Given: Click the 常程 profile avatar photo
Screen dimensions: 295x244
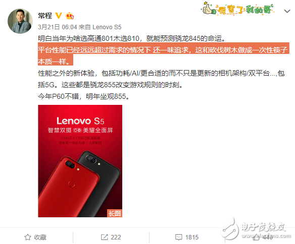Looking at the screenshot, I should [x=20, y=21].
